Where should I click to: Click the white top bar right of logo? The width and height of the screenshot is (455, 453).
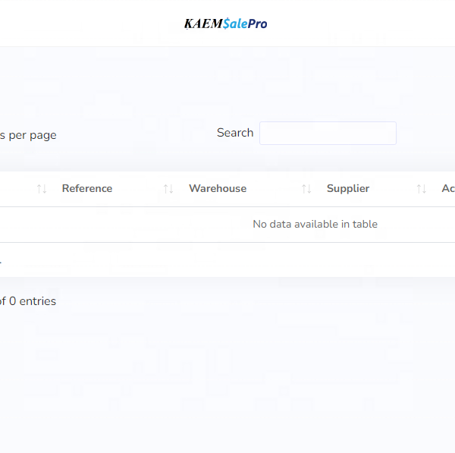point(364,24)
